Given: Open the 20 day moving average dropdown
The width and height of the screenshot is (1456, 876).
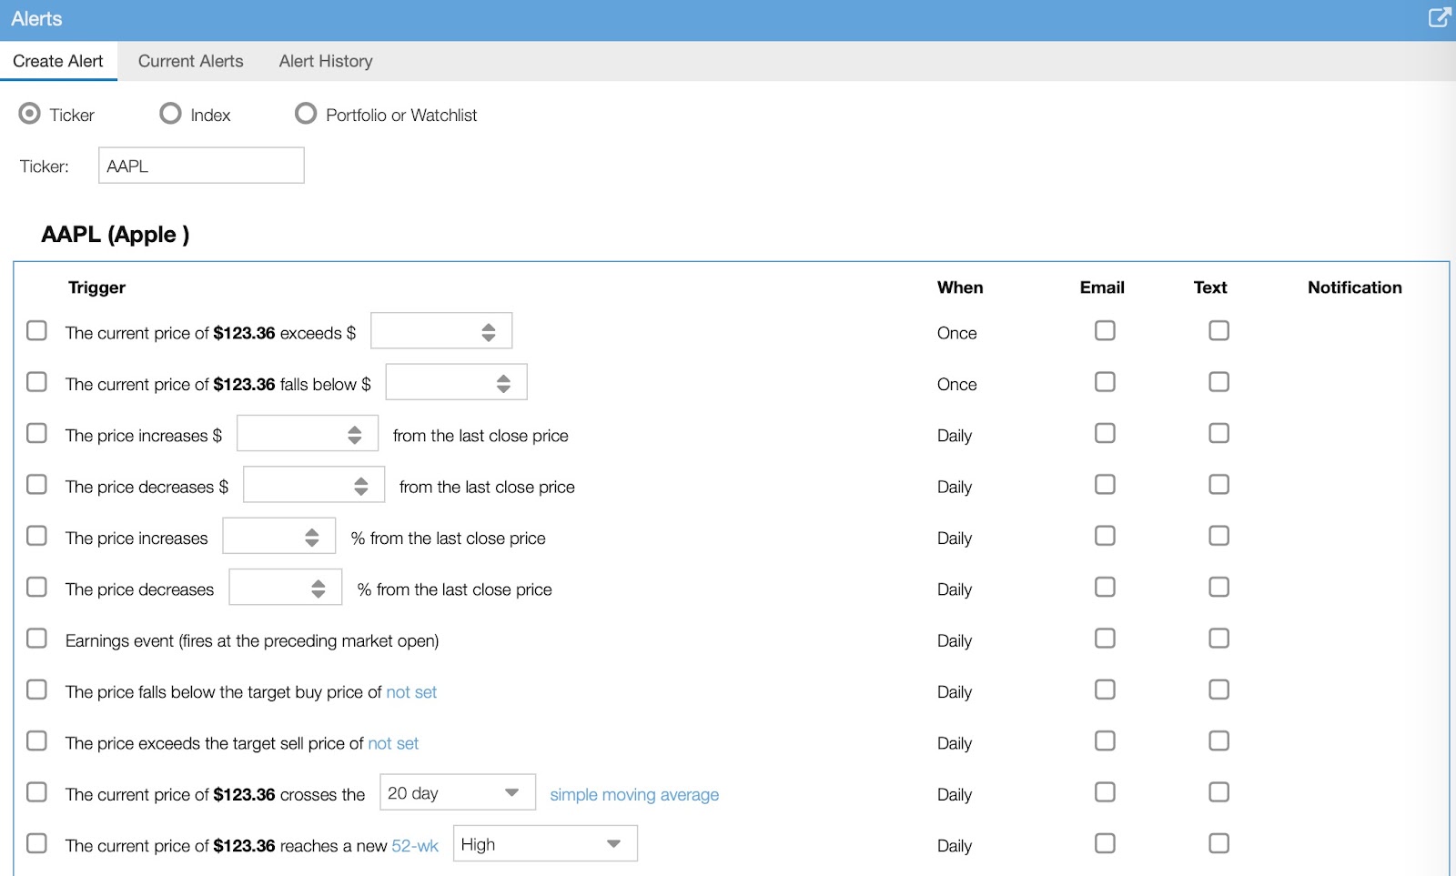Looking at the screenshot, I should pyautogui.click(x=457, y=792).
